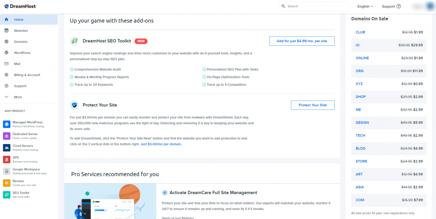
Task: Click the DreamHost logo
Action: coord(20,6)
